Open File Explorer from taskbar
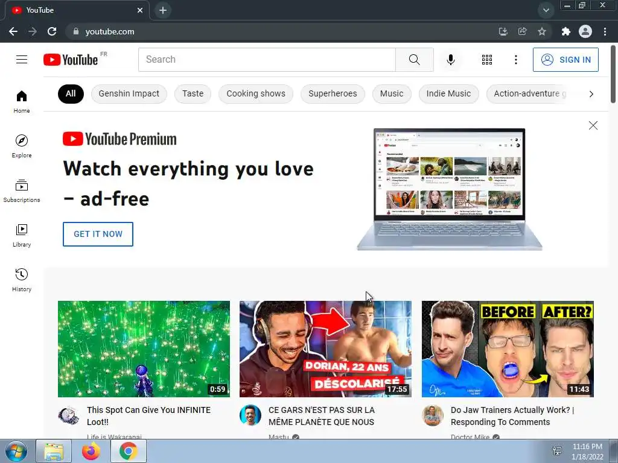The width and height of the screenshot is (618, 463). pyautogui.click(x=54, y=451)
